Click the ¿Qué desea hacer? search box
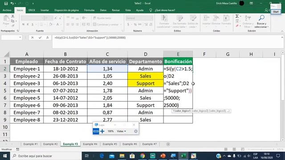The image size is (285, 160). [165, 10]
